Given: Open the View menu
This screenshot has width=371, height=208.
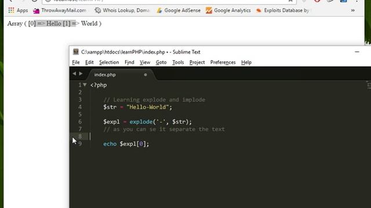Looking at the screenshot, I should point(145,62).
